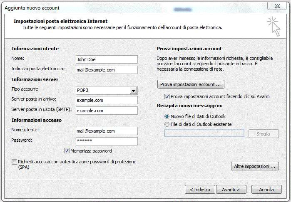Cancel with the Annulla button

coord(266,190)
